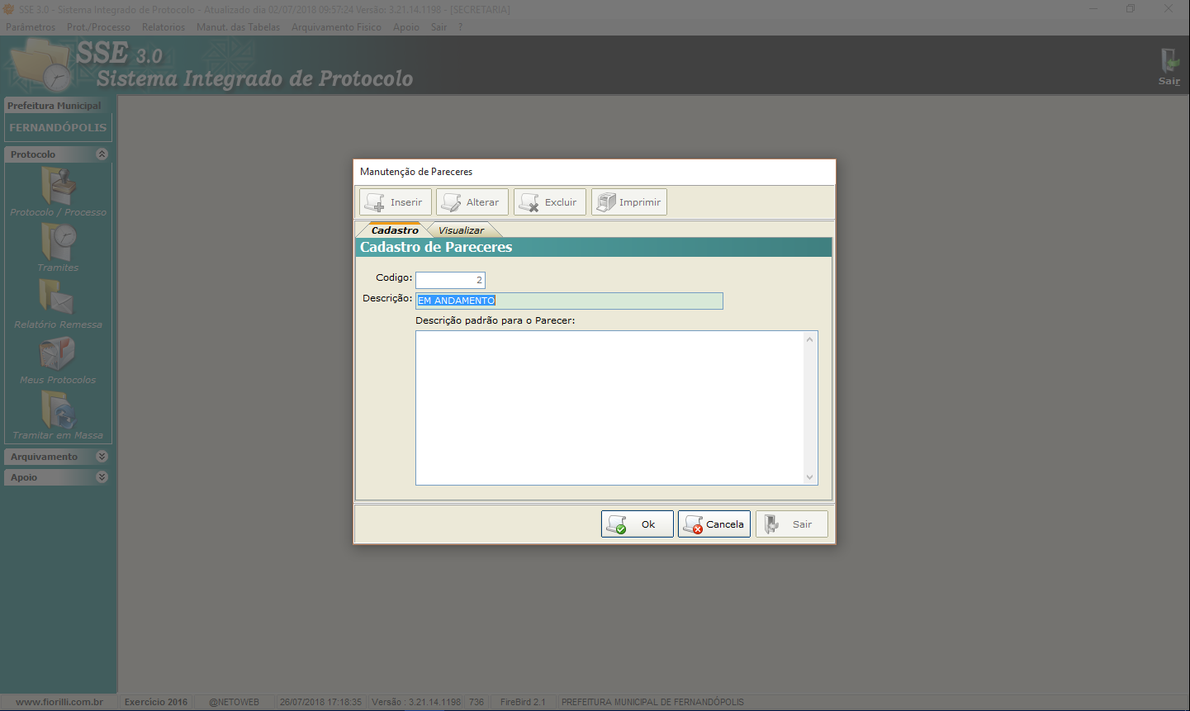1190x711 pixels.
Task: Open Meus Protocolos mailbox icon
Action: point(58,354)
